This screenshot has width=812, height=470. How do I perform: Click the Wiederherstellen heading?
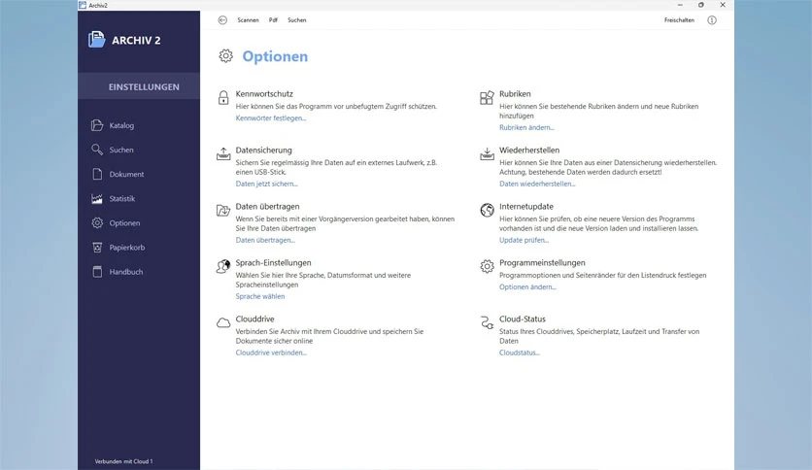click(x=529, y=151)
